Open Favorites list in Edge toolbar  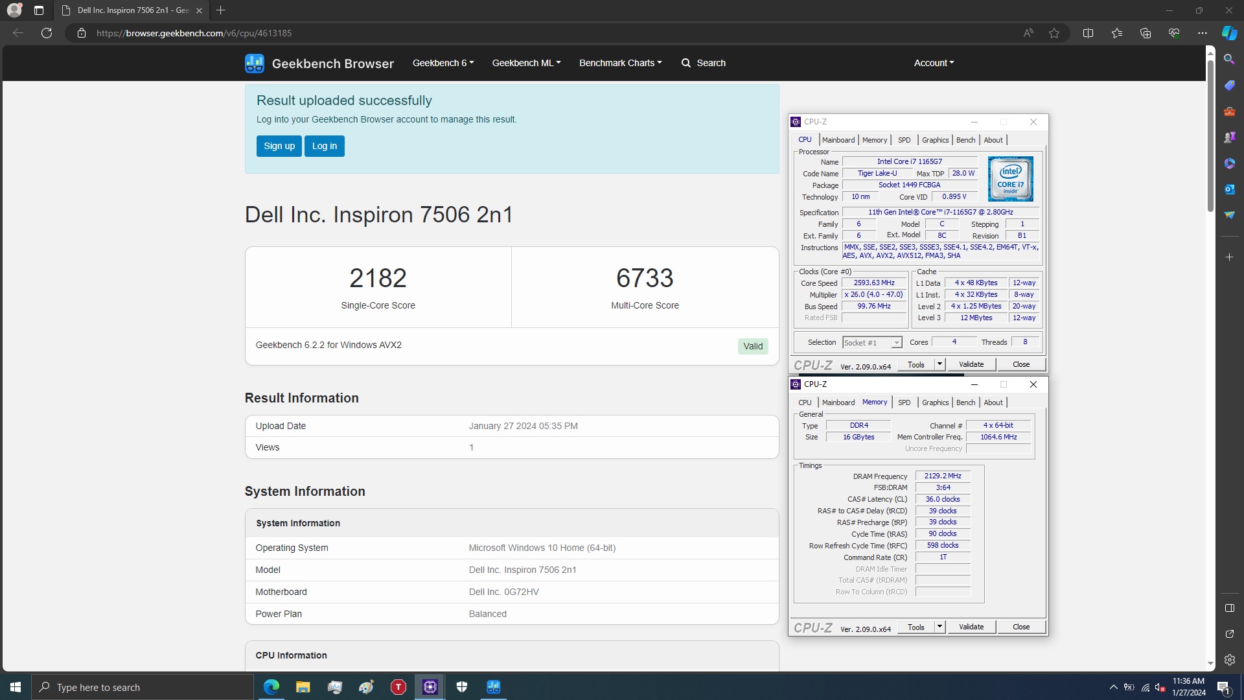pos(1116,33)
